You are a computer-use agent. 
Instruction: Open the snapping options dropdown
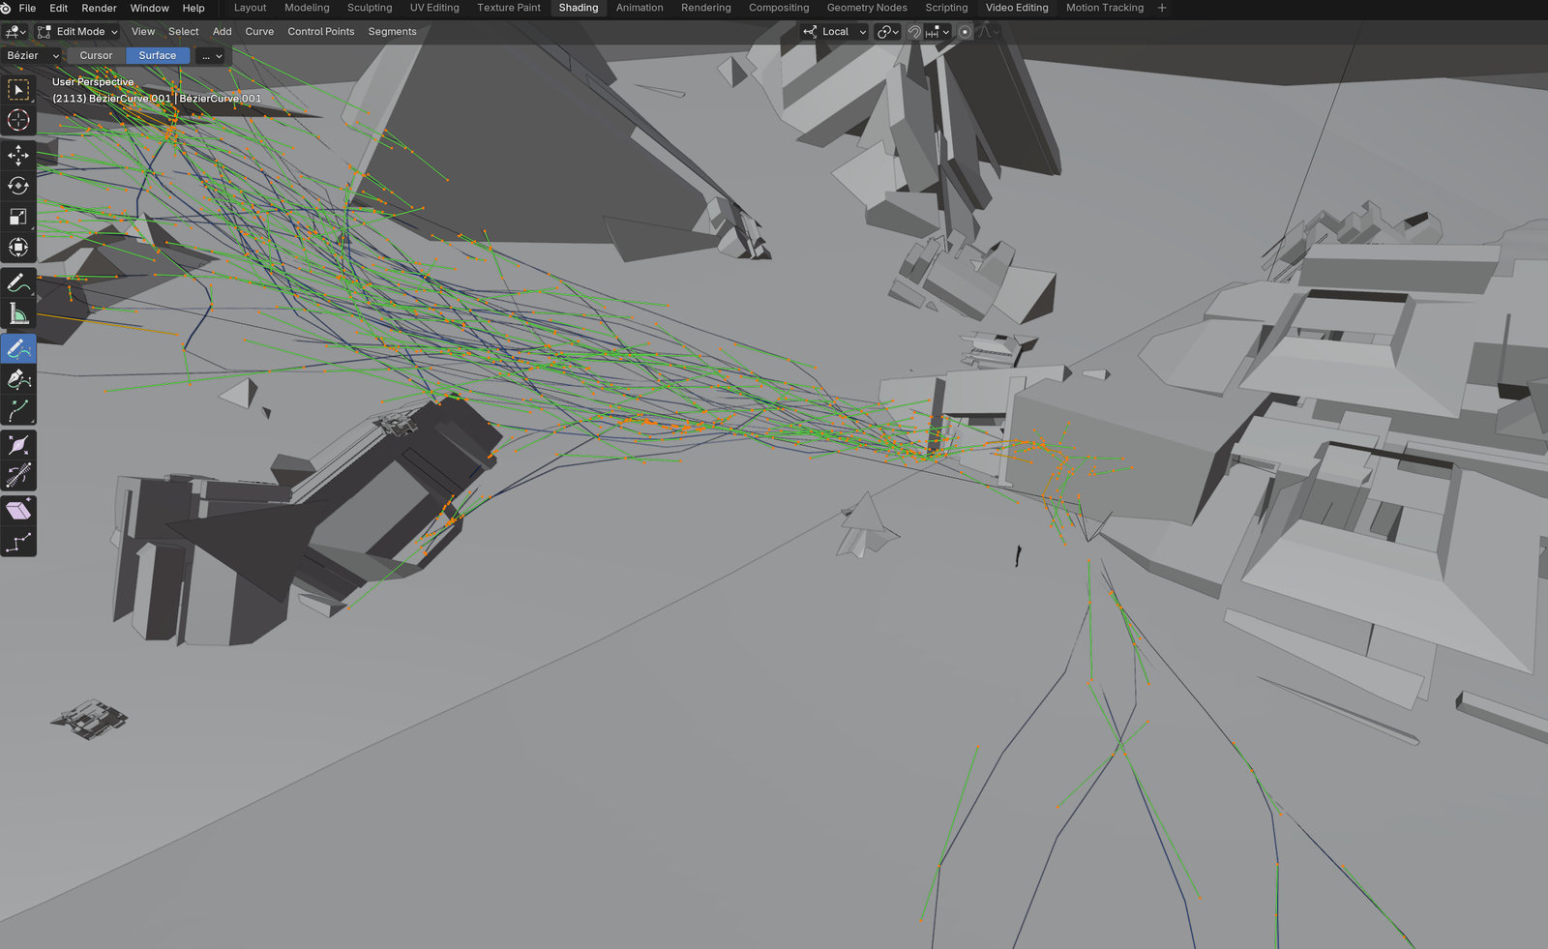click(938, 31)
